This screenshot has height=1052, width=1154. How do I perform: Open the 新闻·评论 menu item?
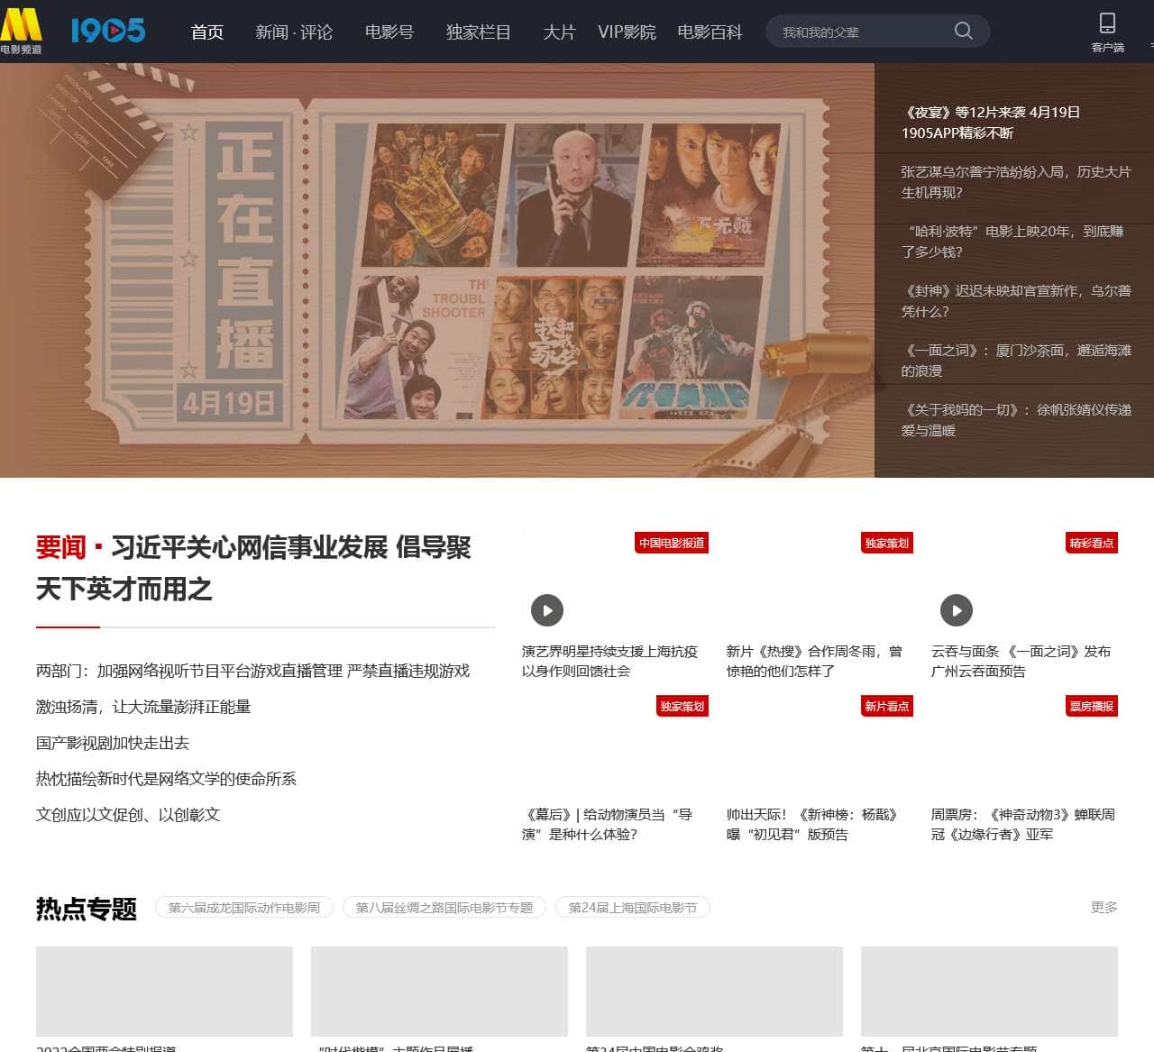(294, 32)
